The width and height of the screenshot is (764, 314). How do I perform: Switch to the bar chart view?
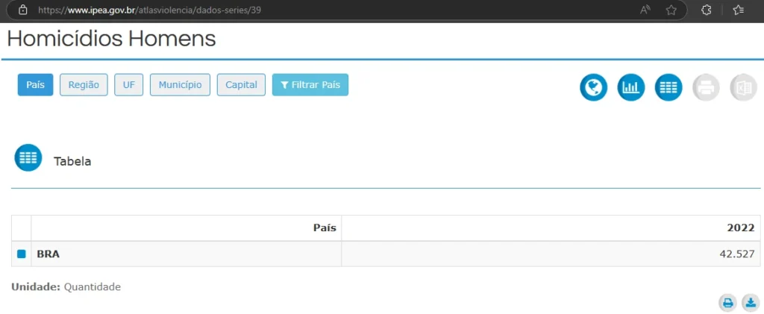(x=630, y=88)
